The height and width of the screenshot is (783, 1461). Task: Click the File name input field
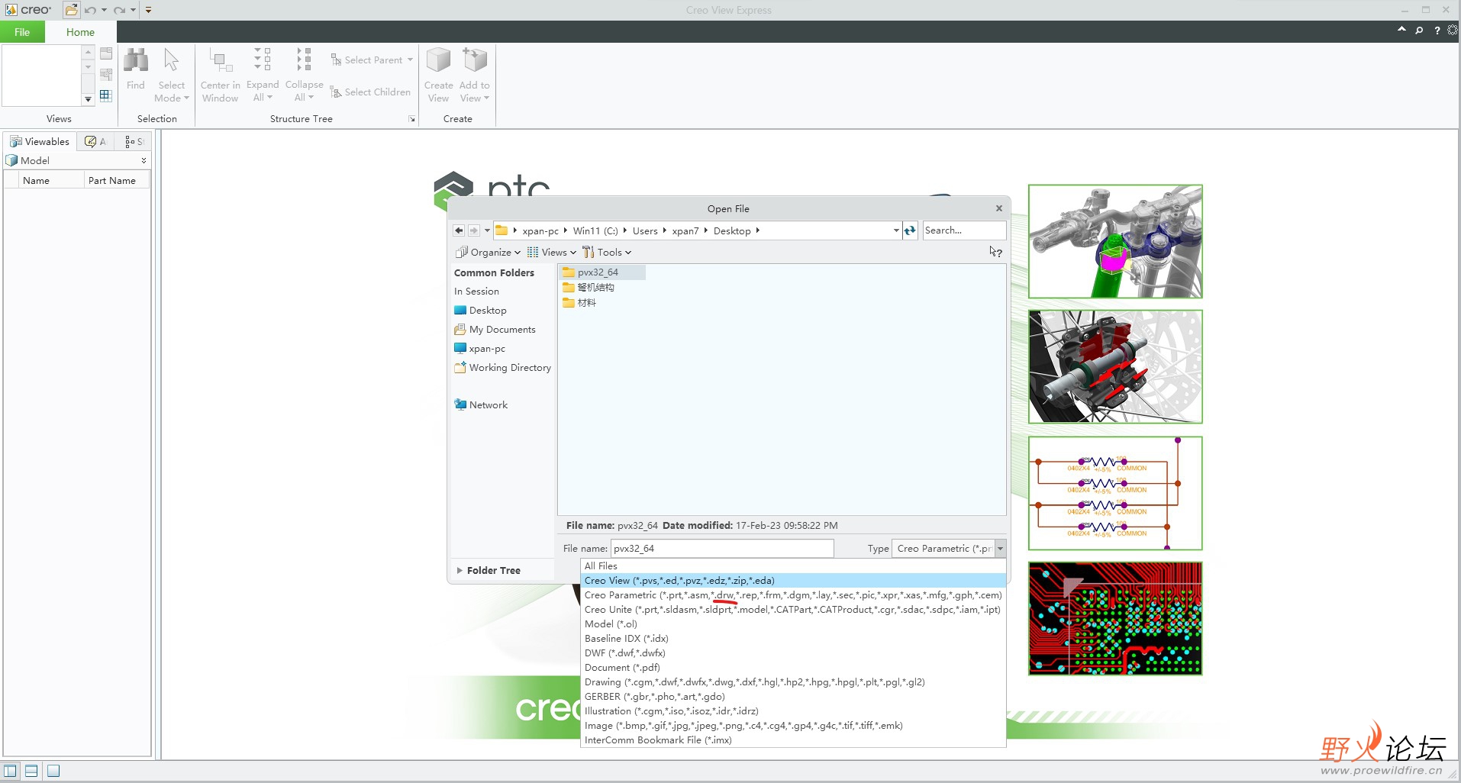pyautogui.click(x=721, y=549)
